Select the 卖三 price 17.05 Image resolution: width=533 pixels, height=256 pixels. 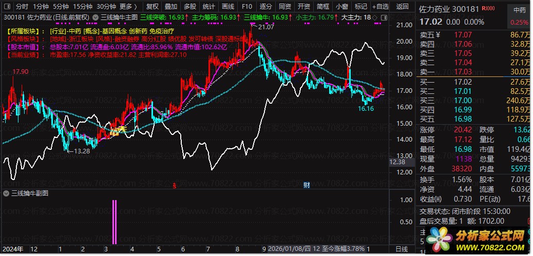pyautogui.click(x=463, y=53)
